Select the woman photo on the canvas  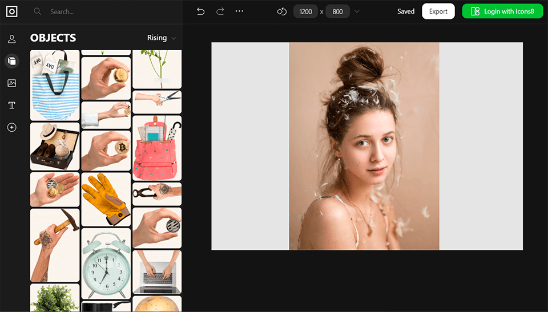(x=364, y=146)
